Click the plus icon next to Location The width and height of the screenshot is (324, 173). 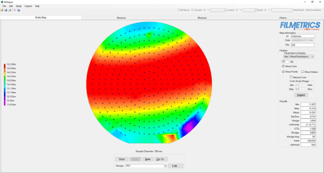[x=237, y=10]
